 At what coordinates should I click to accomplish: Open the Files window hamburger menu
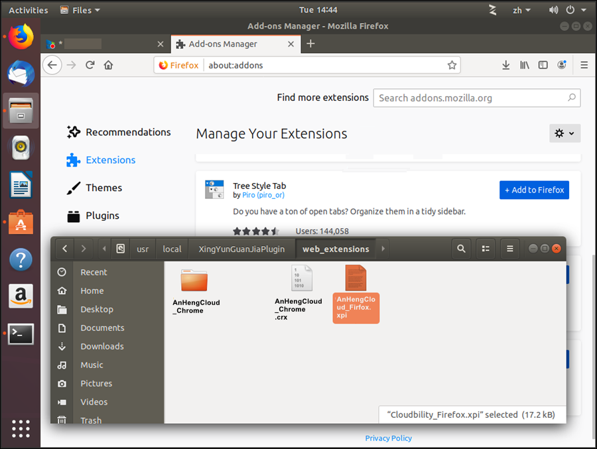[x=510, y=249]
